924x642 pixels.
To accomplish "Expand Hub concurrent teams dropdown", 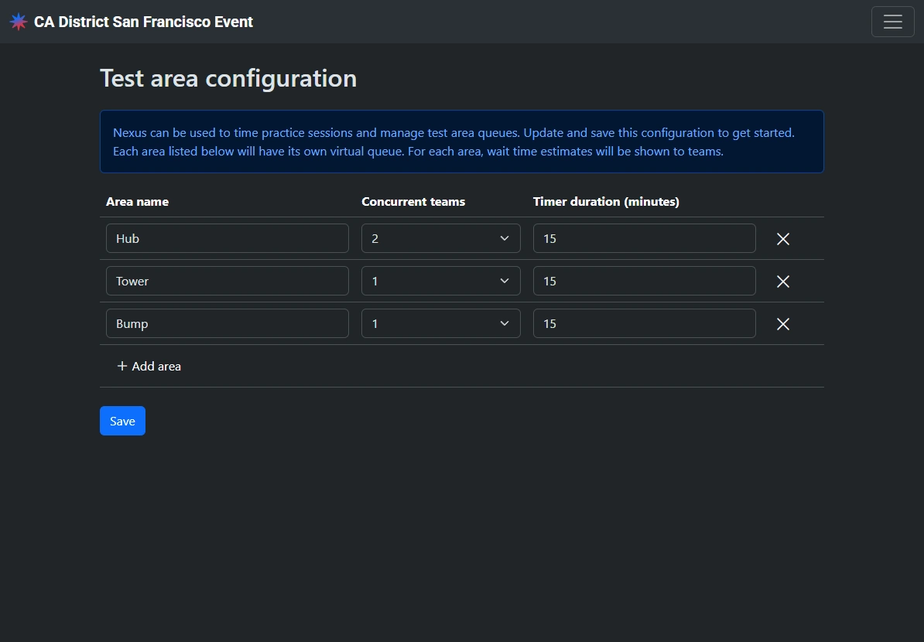I will (440, 238).
